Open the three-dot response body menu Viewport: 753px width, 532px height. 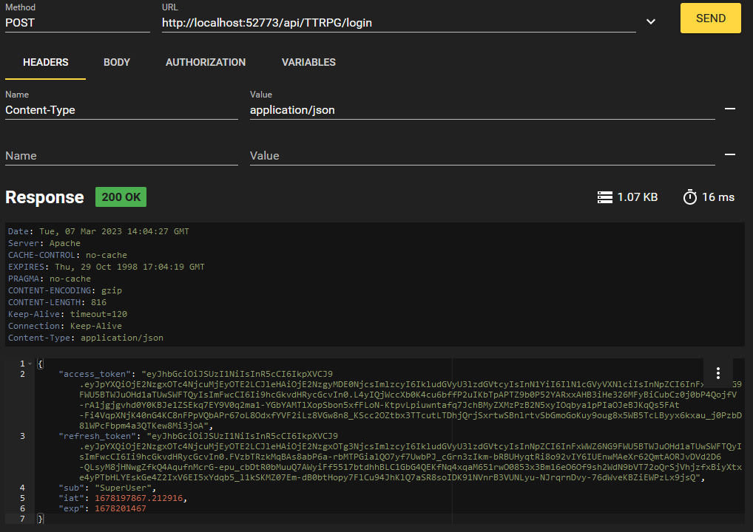click(x=717, y=373)
